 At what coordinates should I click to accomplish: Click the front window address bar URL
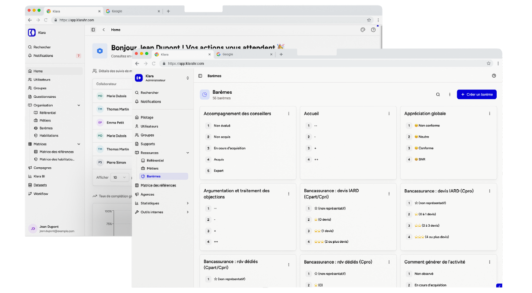[186, 64]
